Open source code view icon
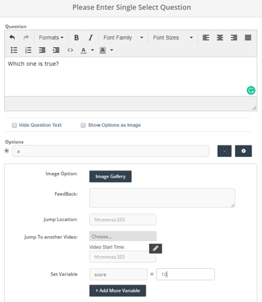The image size is (262, 302). point(70,50)
